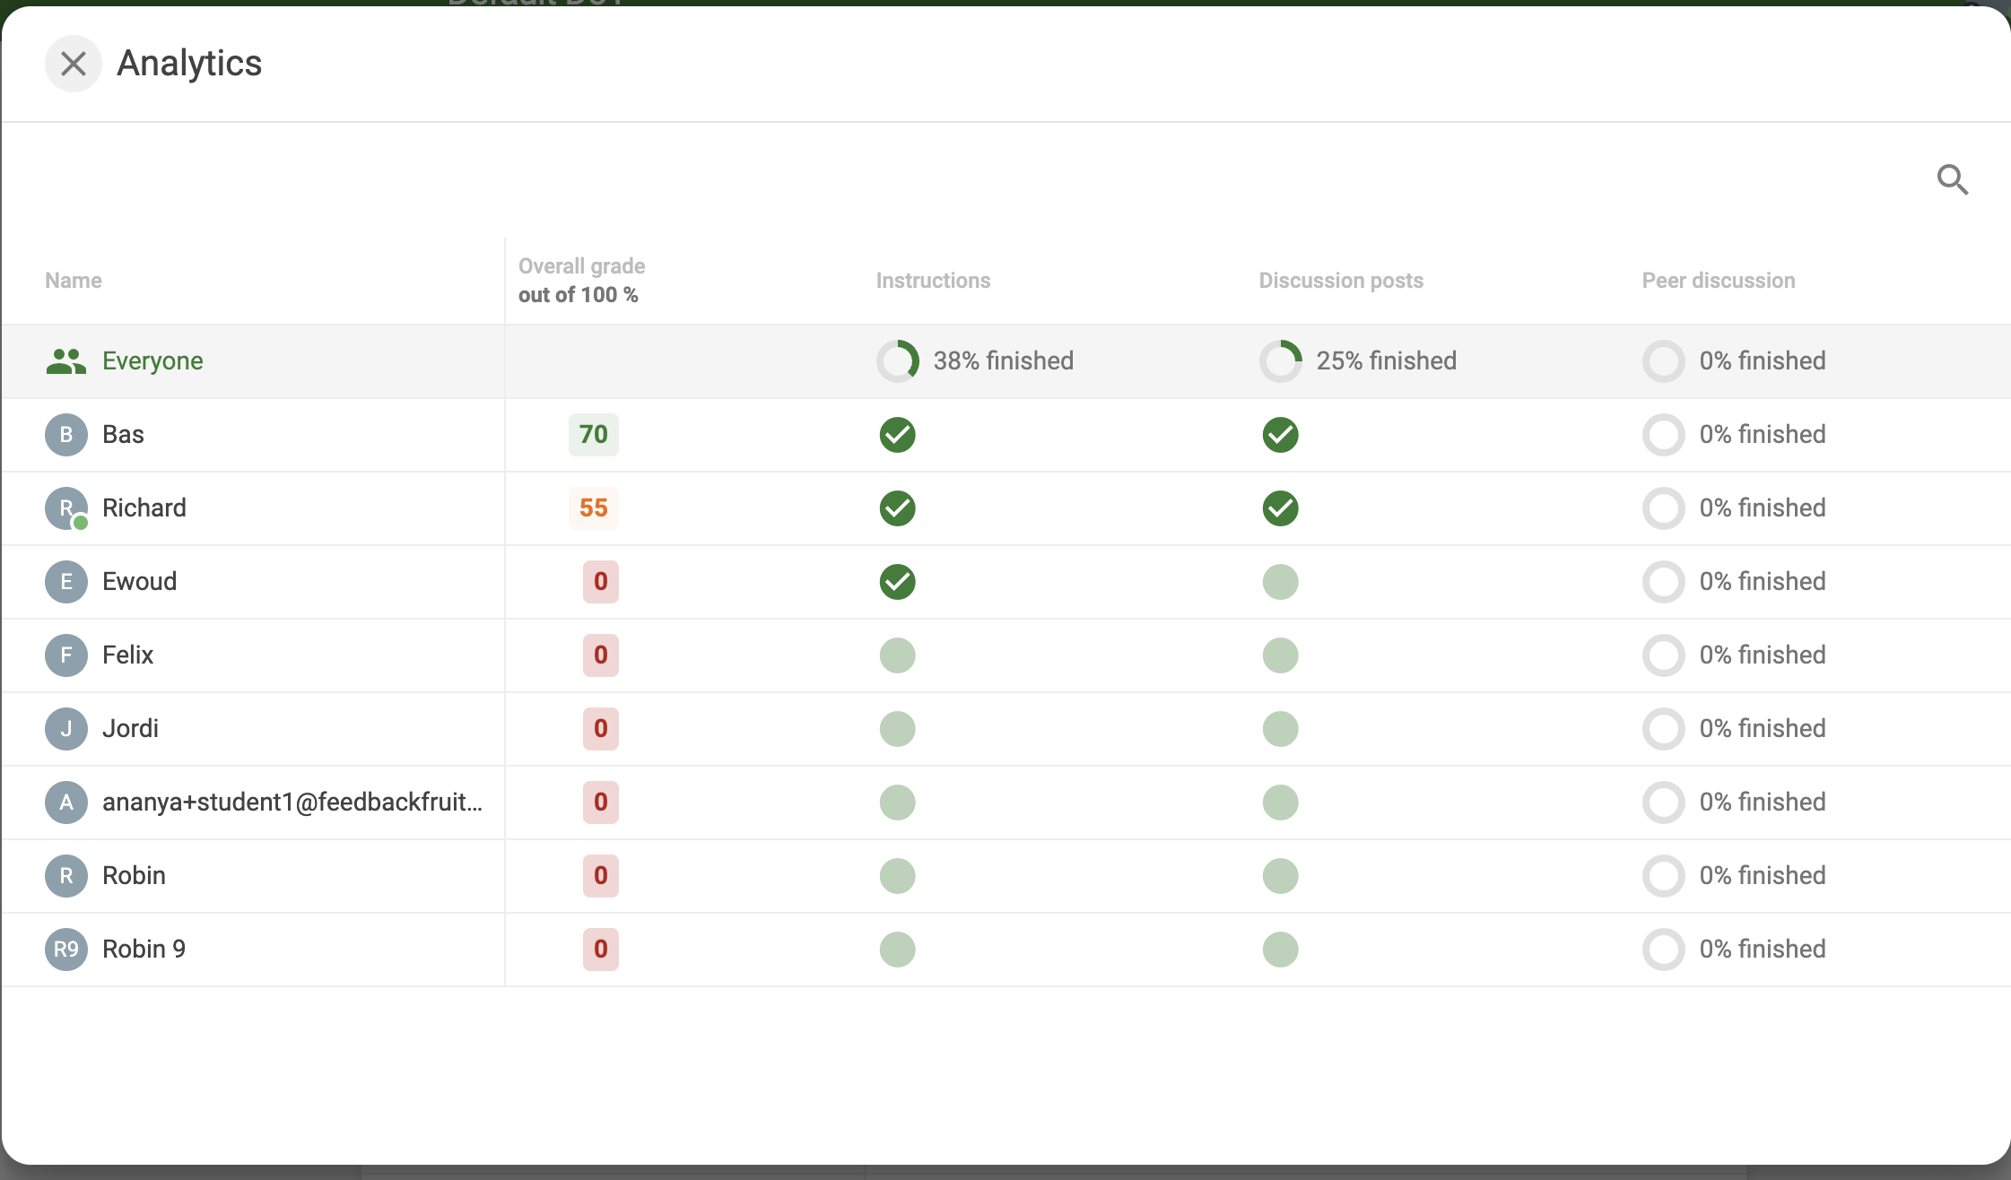Select student name Robin 9
The image size is (2011, 1180).
(x=144, y=950)
